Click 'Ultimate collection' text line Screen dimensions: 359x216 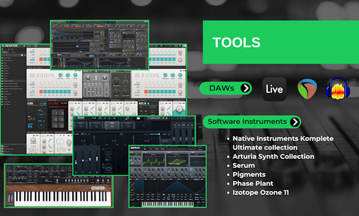265,147
